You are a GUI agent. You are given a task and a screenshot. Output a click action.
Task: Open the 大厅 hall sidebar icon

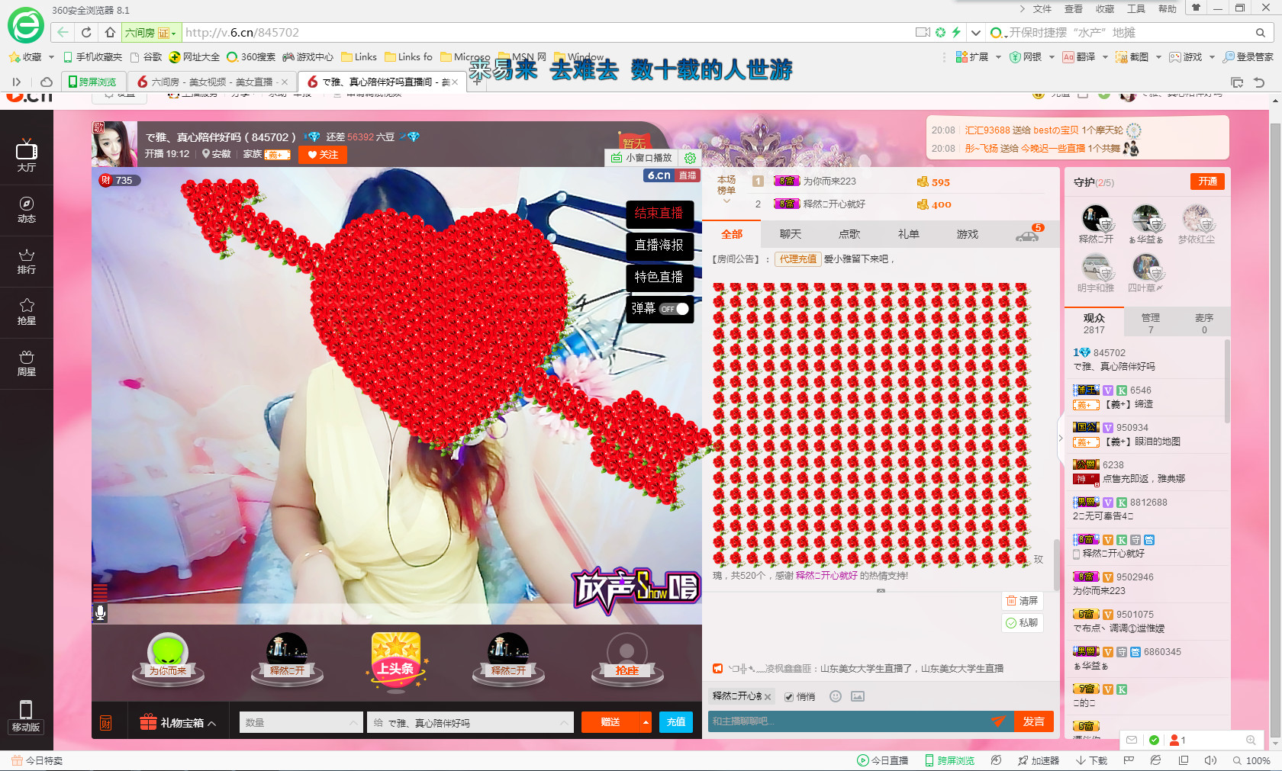pyautogui.click(x=27, y=156)
